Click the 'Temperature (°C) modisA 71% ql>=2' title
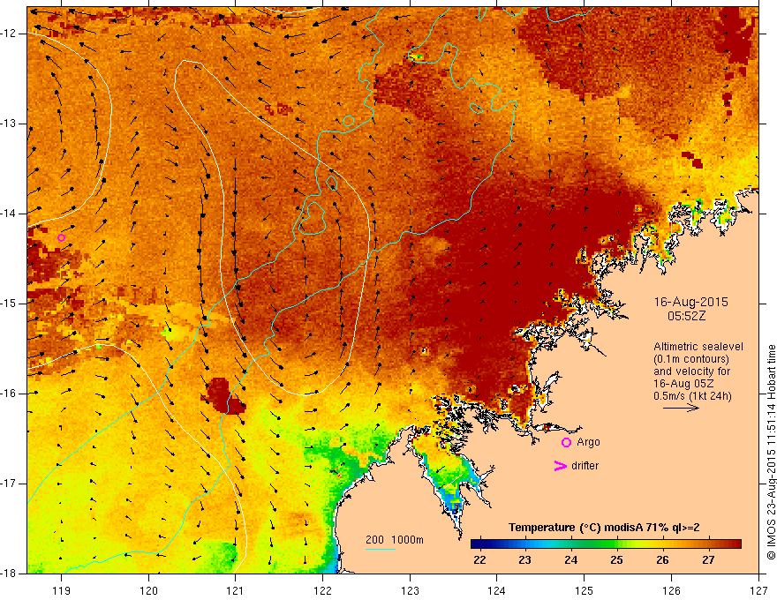This screenshot has width=777, height=600. point(604,528)
